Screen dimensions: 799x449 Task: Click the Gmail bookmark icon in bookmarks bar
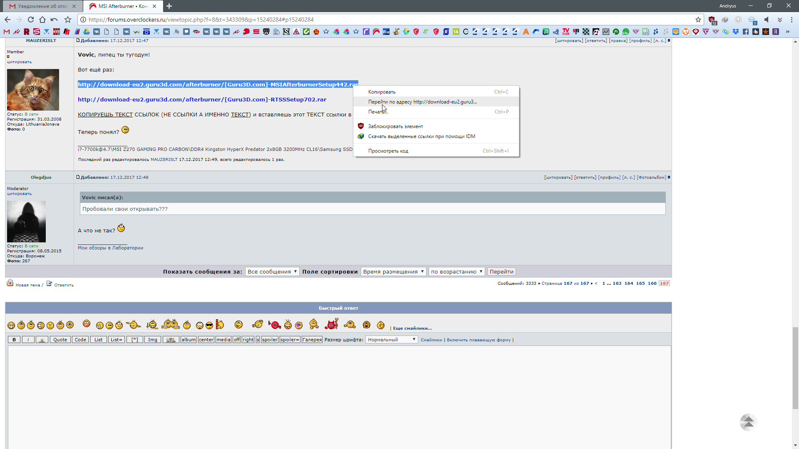tap(6, 32)
